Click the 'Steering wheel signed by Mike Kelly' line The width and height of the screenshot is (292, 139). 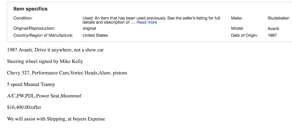click(45, 61)
